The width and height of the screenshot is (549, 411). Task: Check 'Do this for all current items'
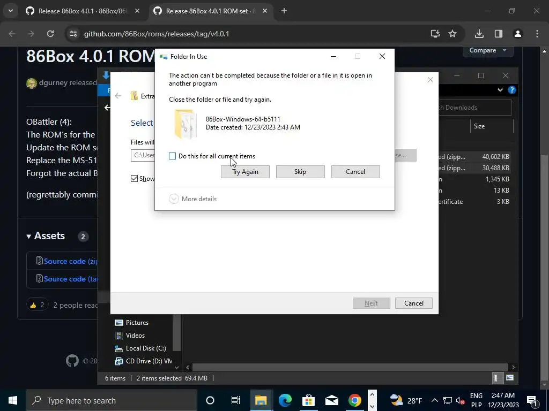(172, 156)
